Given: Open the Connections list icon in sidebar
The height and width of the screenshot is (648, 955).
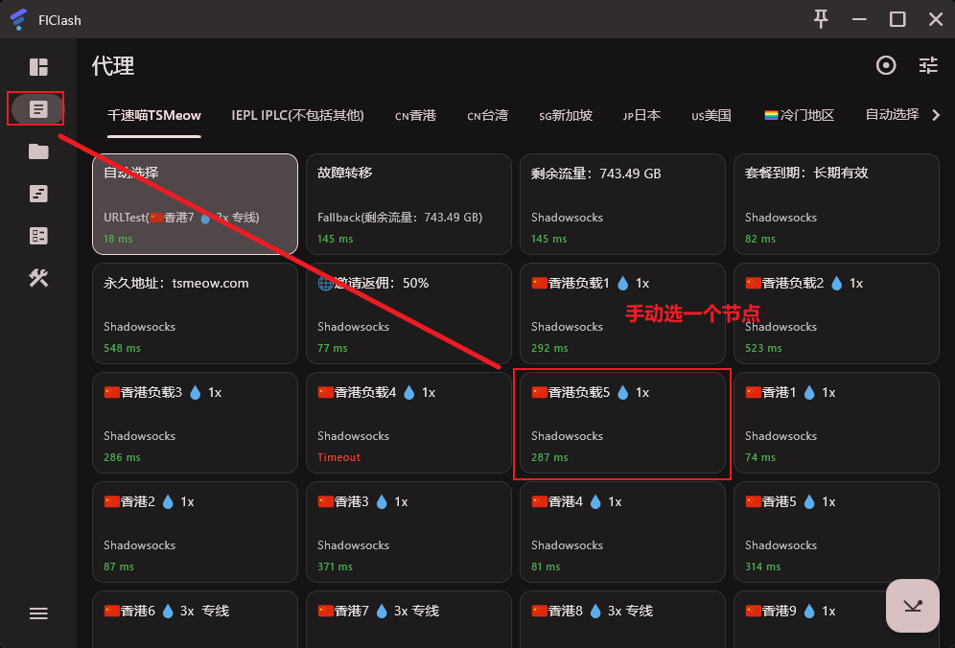Looking at the screenshot, I should (38, 236).
